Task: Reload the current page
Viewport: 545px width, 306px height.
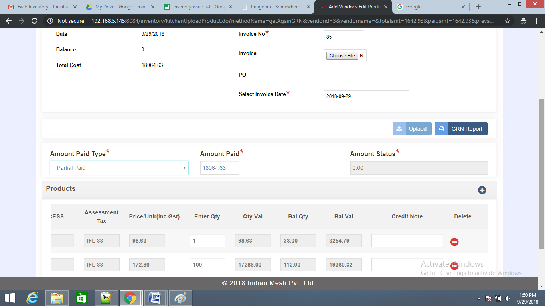Action: (x=34, y=21)
